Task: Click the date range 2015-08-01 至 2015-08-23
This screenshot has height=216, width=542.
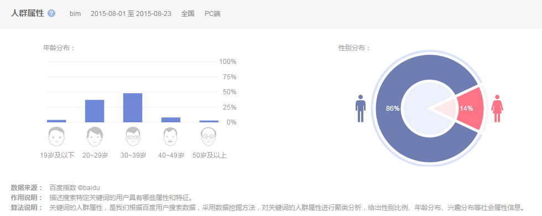Action: (x=131, y=14)
